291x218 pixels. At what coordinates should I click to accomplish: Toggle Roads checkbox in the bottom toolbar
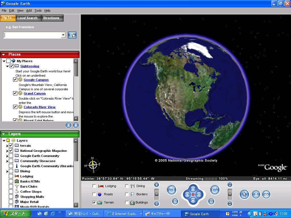click(x=94, y=194)
